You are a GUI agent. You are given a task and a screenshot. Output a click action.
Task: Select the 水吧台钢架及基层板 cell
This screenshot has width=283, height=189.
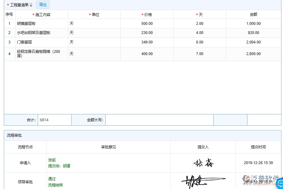pos(42,33)
